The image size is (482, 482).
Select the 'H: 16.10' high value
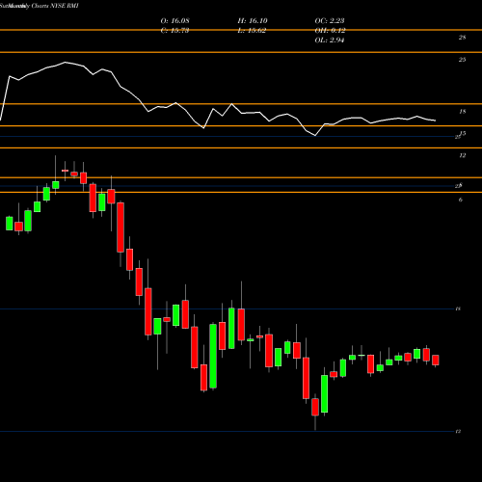coord(253,21)
